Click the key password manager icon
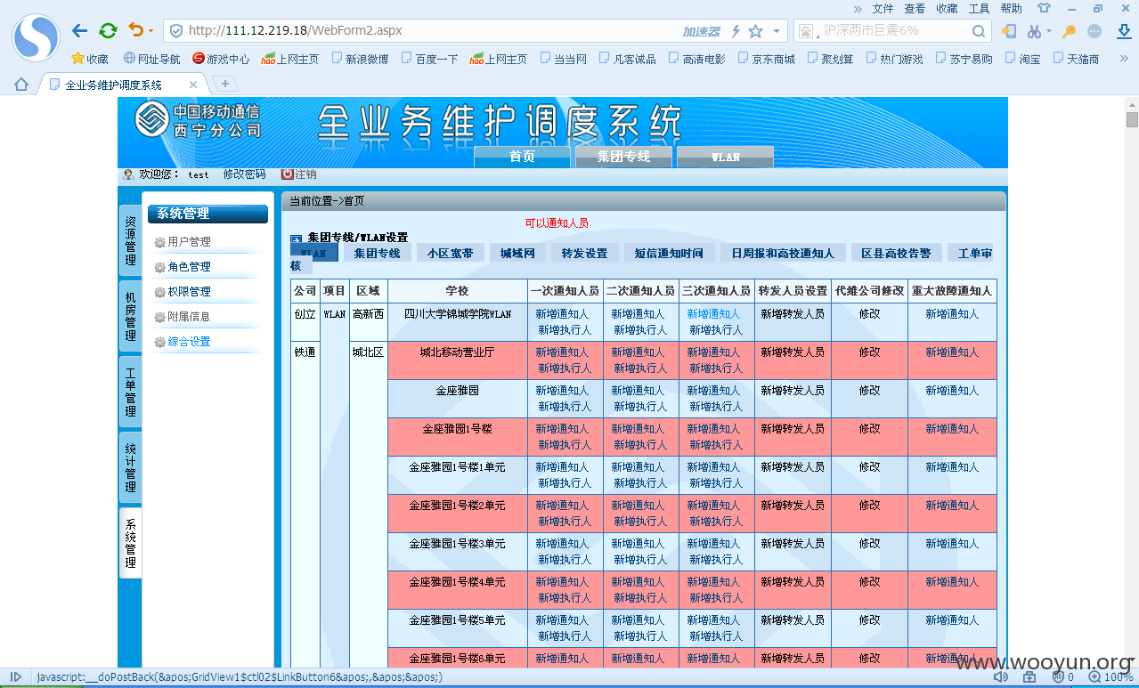Image resolution: width=1139 pixels, height=688 pixels. point(1070,31)
